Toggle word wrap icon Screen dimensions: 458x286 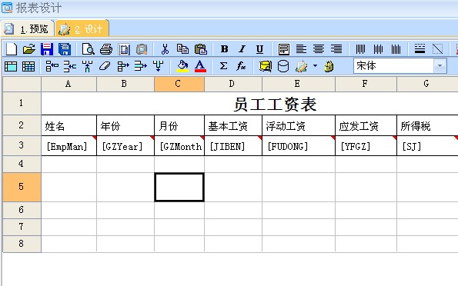pyautogui.click(x=283, y=49)
